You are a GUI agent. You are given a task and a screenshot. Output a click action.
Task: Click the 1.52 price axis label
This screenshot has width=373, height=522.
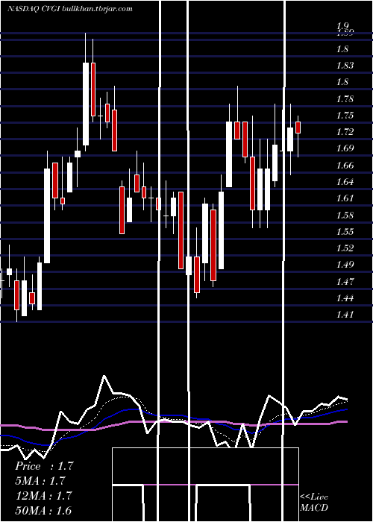[x=345, y=248]
